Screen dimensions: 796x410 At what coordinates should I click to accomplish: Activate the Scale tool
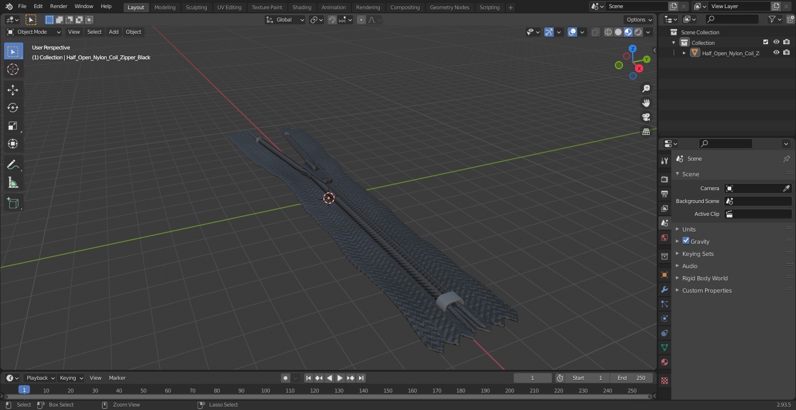(x=13, y=126)
